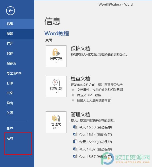Open the 打开 menu item
The height and width of the screenshot is (167, 152).
tap(17, 44)
